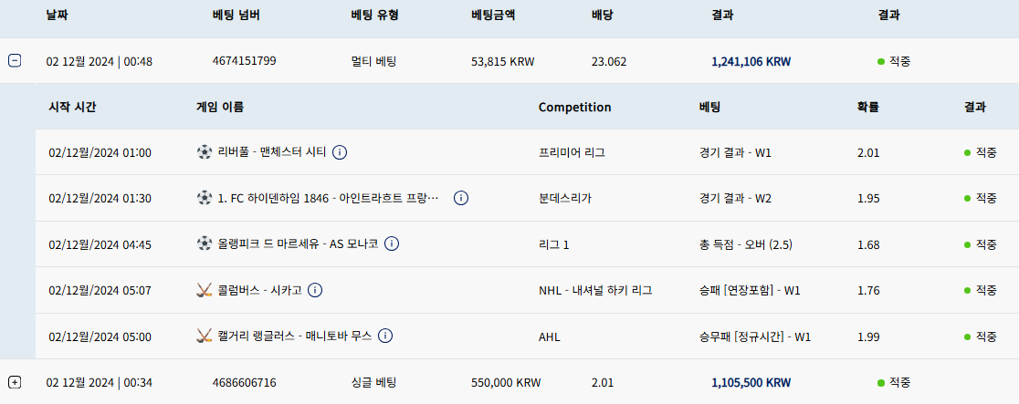Click the 배당 column header

coord(602,15)
